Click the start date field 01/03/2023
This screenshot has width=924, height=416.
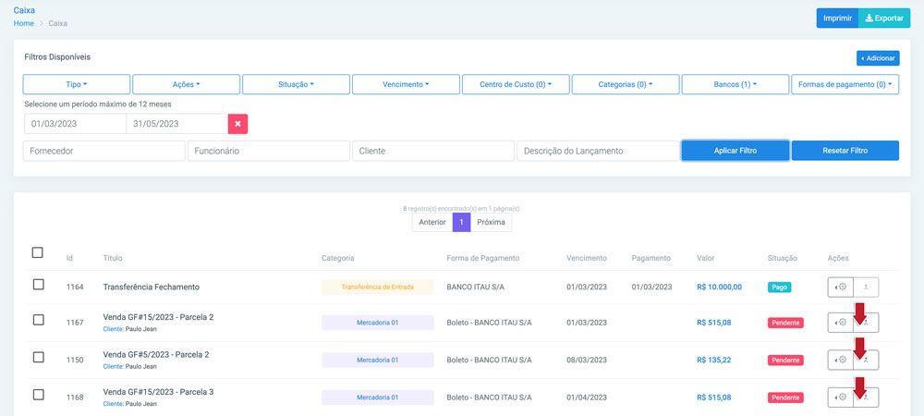tap(76, 124)
